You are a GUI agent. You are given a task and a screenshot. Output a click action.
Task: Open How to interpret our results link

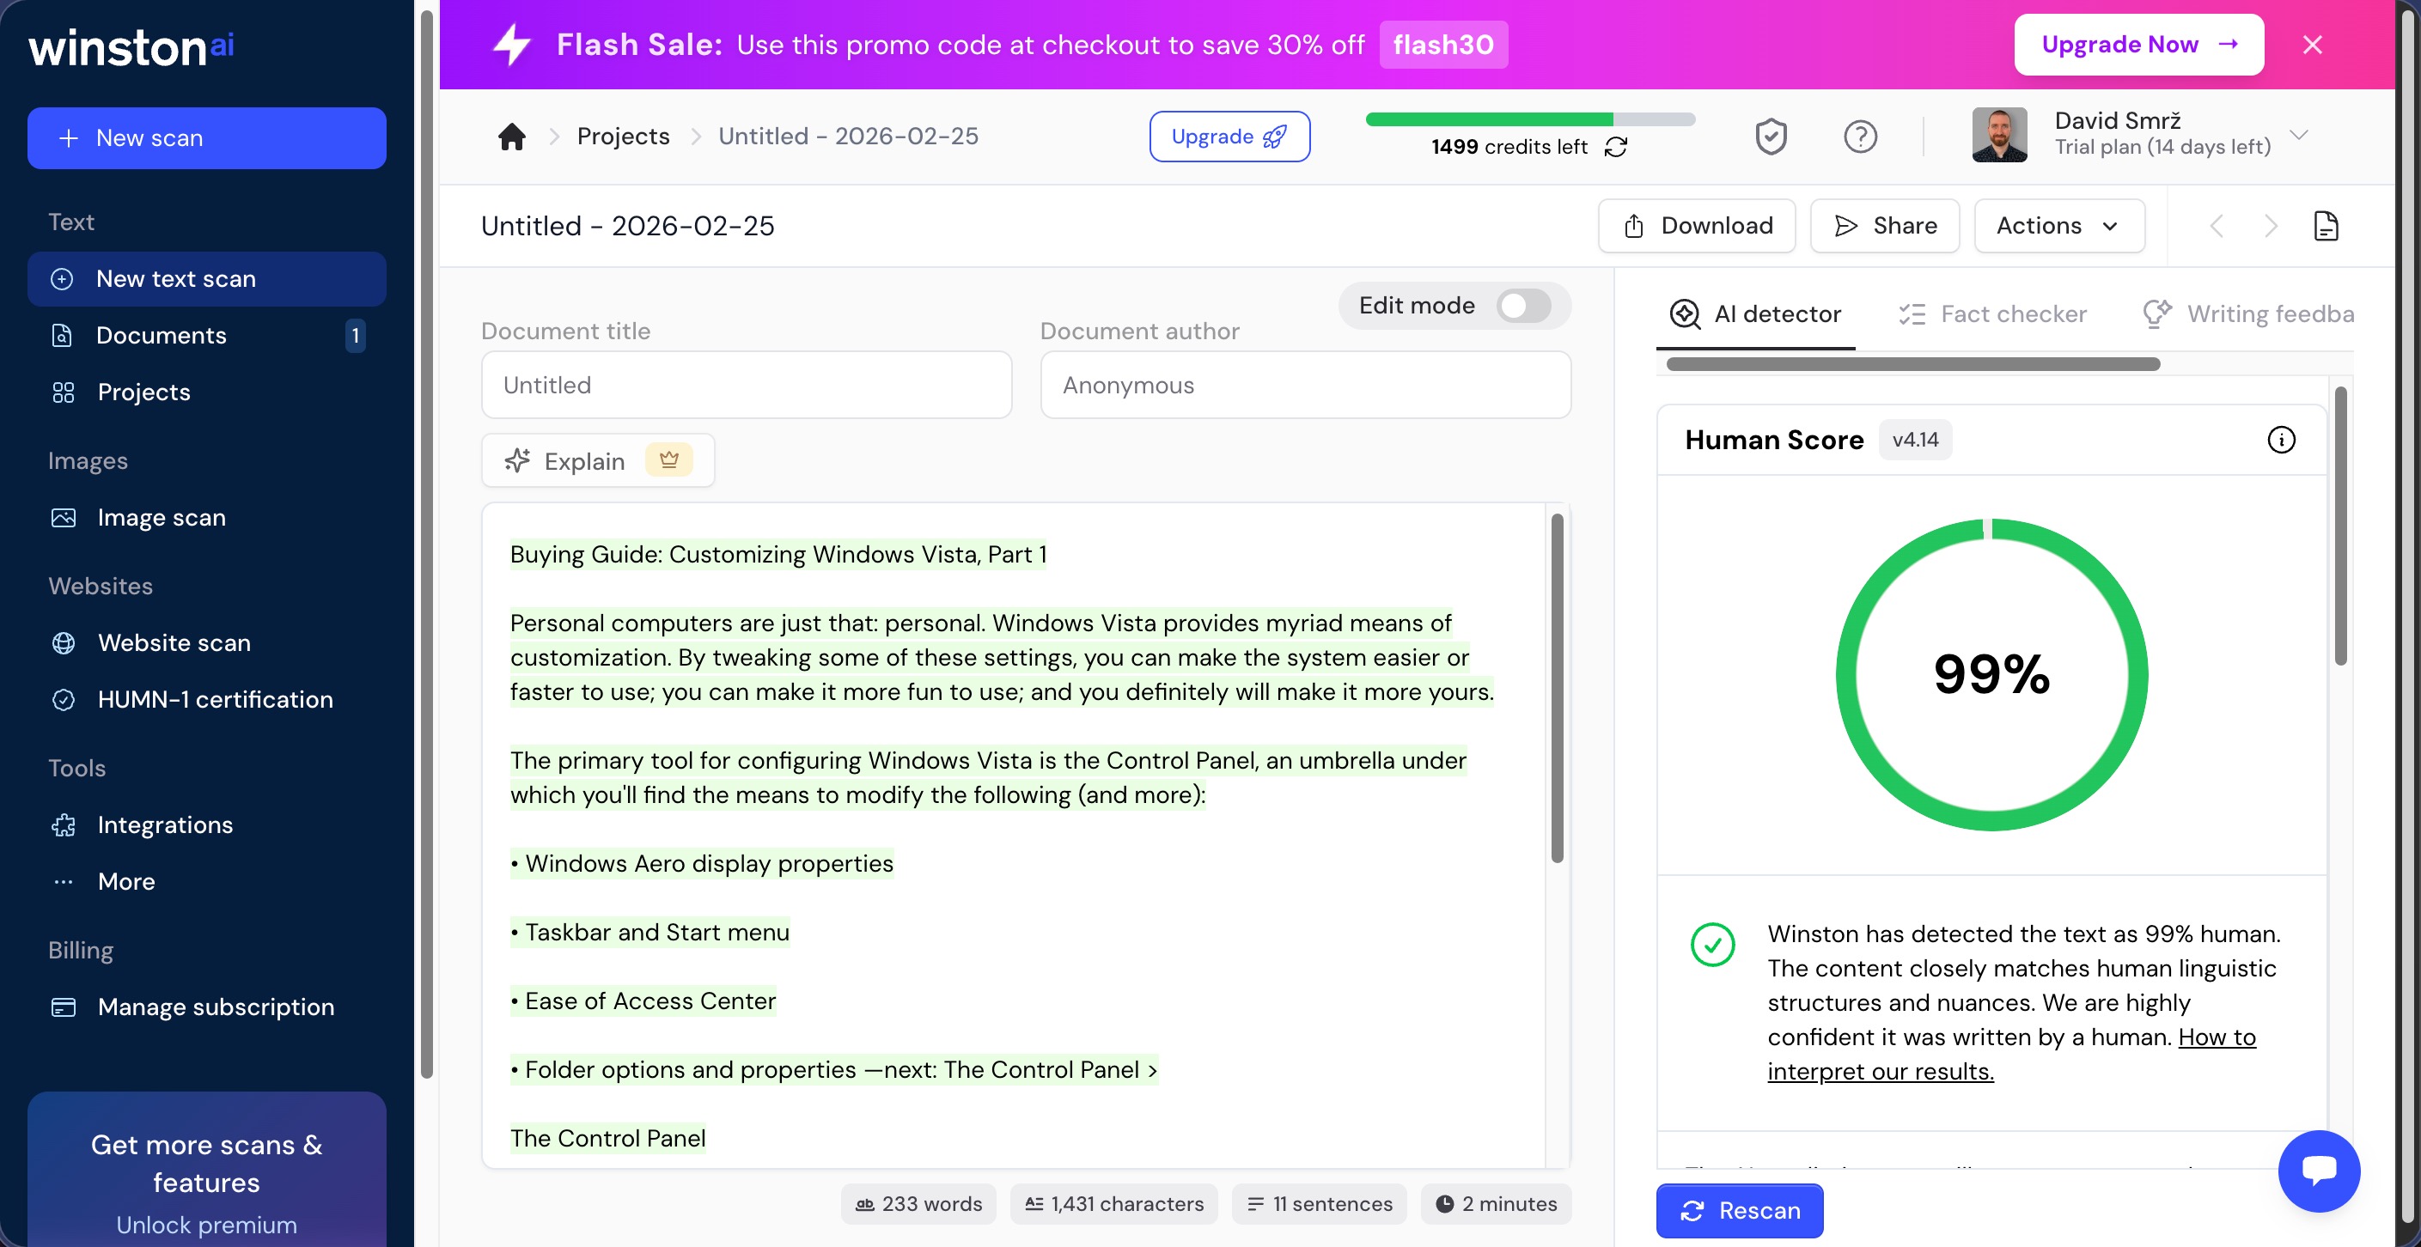tap(2010, 1054)
